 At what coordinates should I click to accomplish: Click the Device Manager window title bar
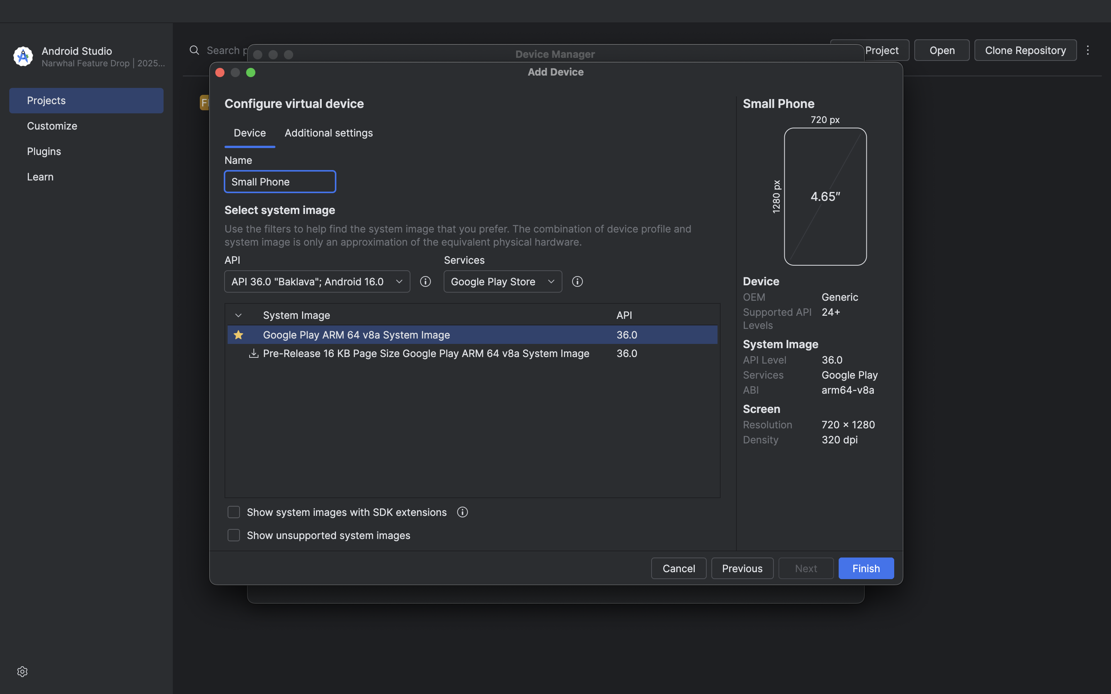555,54
